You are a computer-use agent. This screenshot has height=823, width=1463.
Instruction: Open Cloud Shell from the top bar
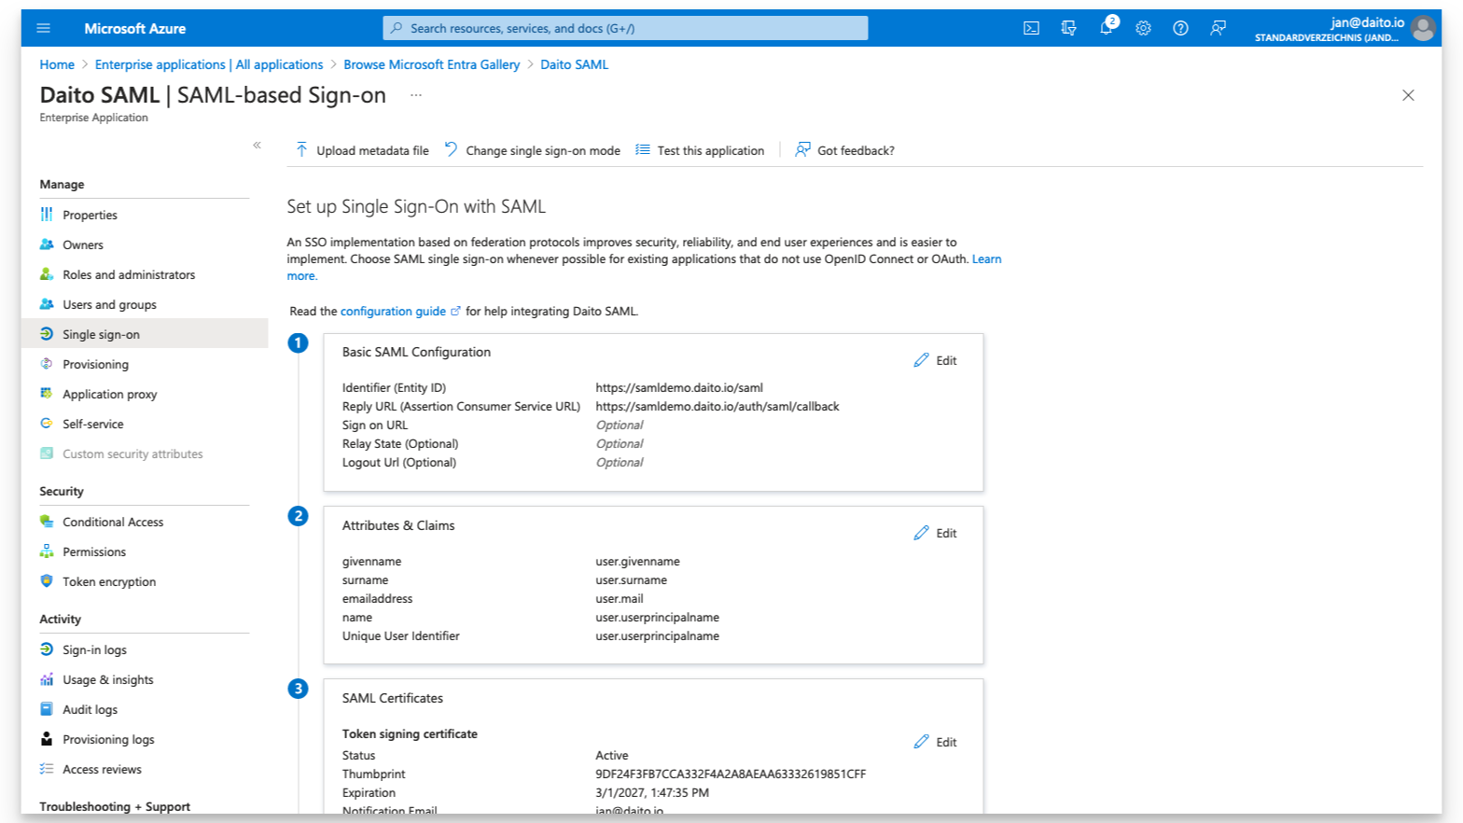pyautogui.click(x=1031, y=28)
